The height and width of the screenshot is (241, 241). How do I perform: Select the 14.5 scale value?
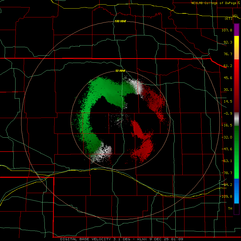228,101
